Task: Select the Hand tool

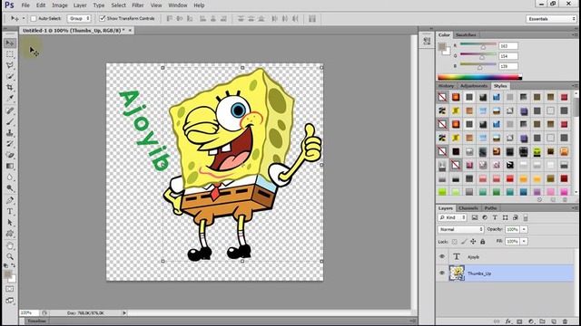Action: (10, 245)
